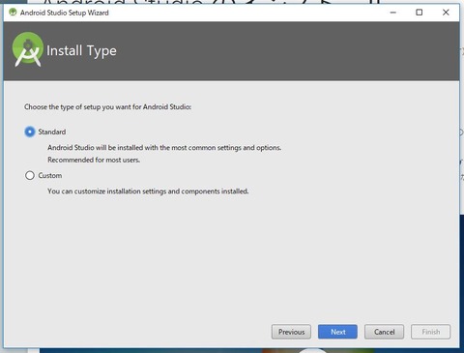
Task: Click the 'Standard' option label
Action: (x=52, y=132)
